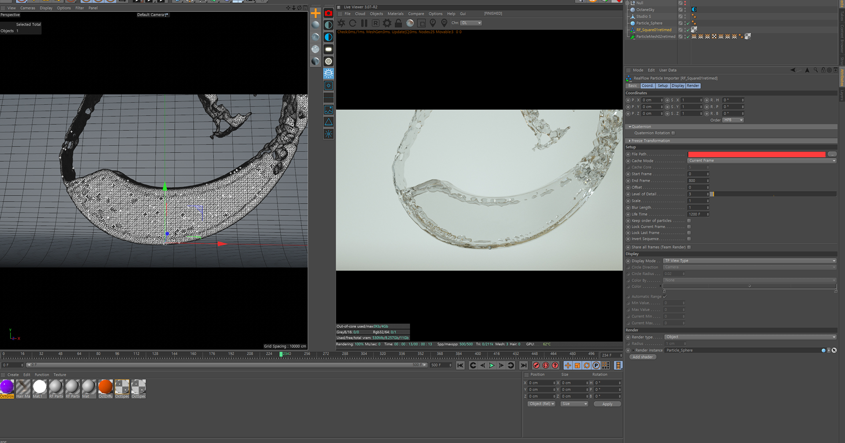Click the Apply button
This screenshot has height=443, width=845.
click(x=607, y=404)
